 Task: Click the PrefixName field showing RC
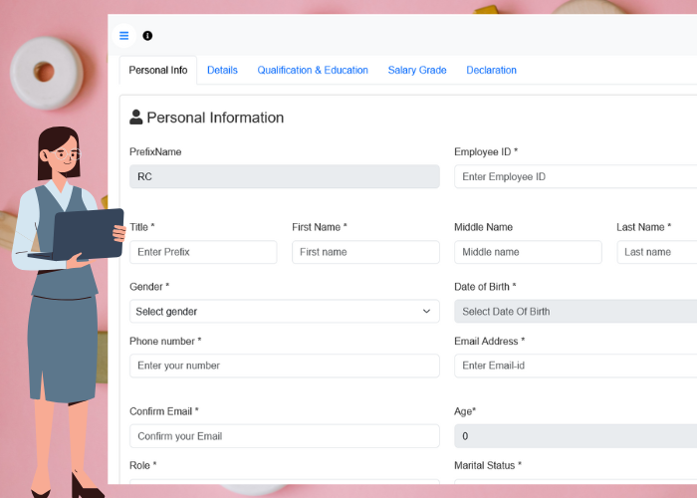point(284,177)
